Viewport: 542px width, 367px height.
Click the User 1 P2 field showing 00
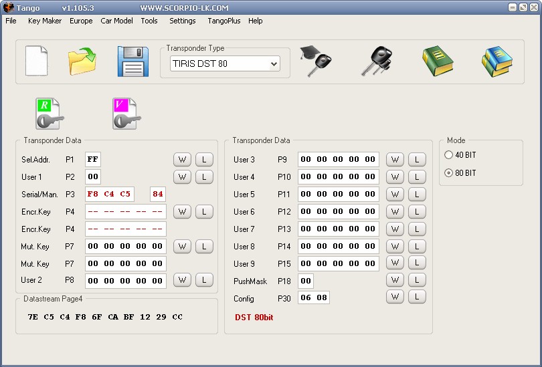(93, 176)
